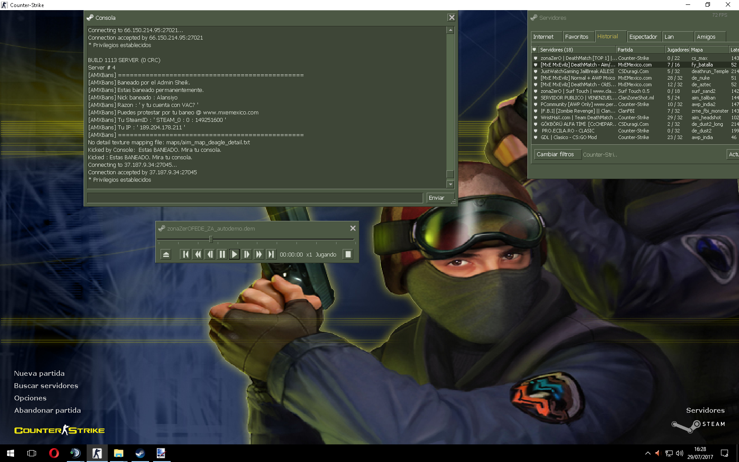The height and width of the screenshot is (462, 739).
Task: Open Task View in the taskbar
Action: click(x=32, y=453)
